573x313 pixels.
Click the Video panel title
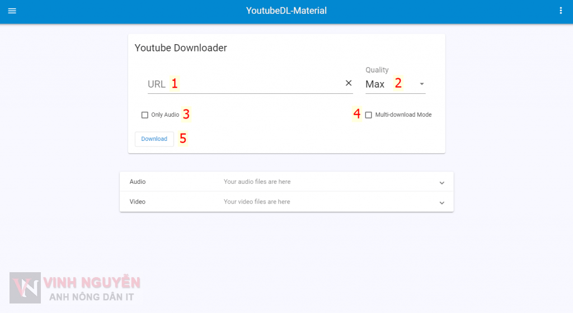(138, 202)
